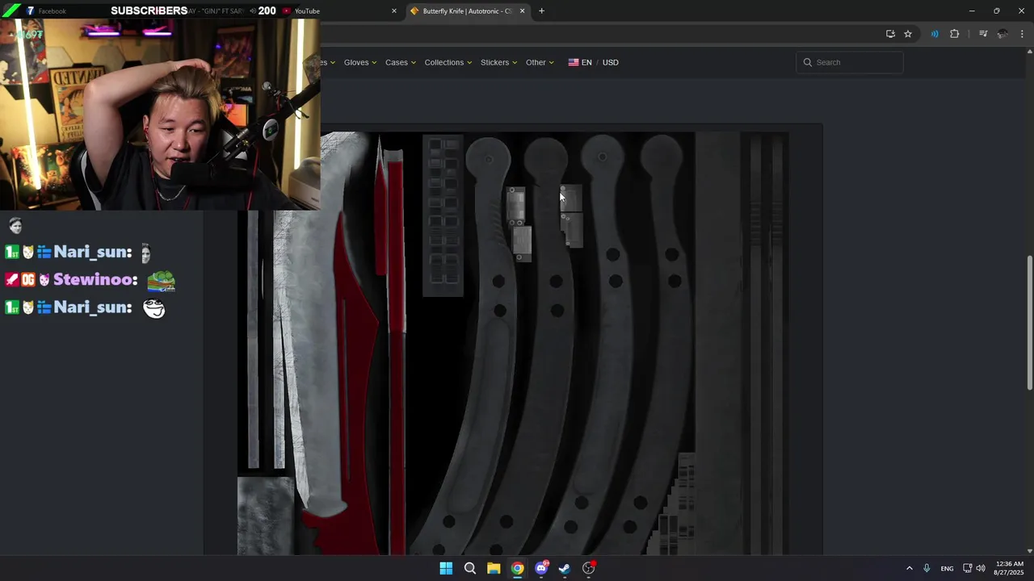The height and width of the screenshot is (581, 1034).
Task: Show hidden system tray icons
Action: point(909,568)
